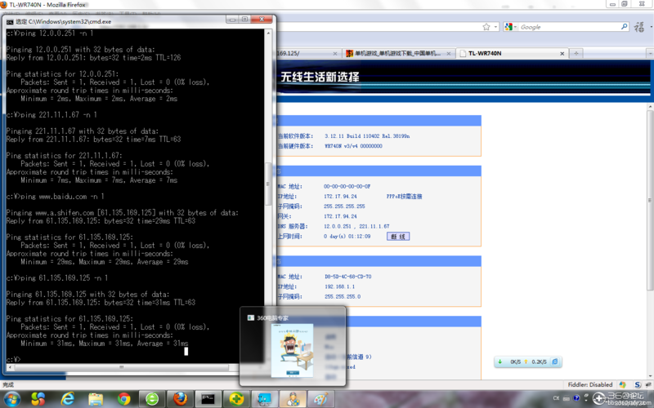This screenshot has height=408, width=654.
Task: Click the search magnifier icon
Action: pyautogui.click(x=624, y=27)
